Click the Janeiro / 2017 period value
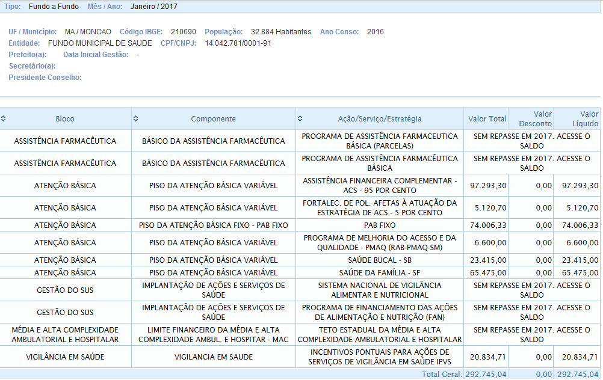This screenshot has width=603, height=380. click(153, 7)
